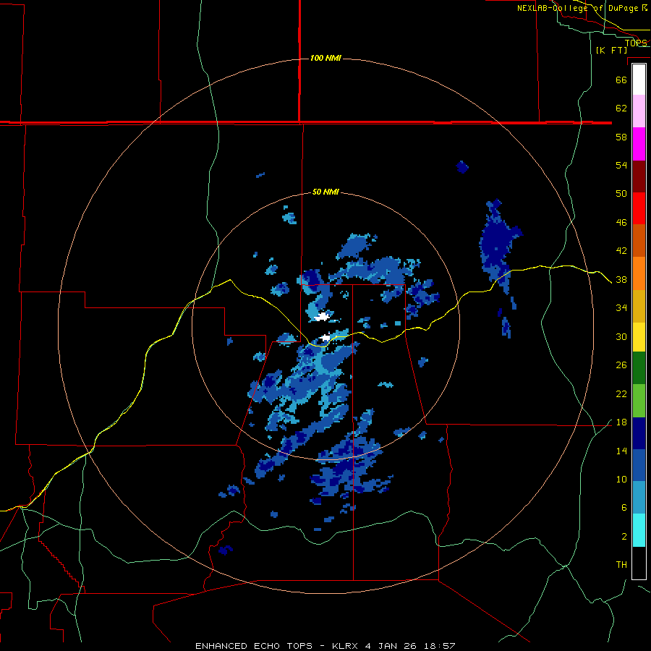Screen dimensions: 651x651
Task: Click the 2 legend value
Action: [624, 536]
